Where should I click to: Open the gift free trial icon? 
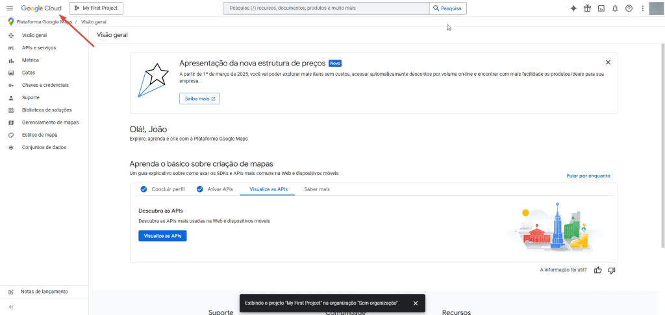click(x=587, y=8)
